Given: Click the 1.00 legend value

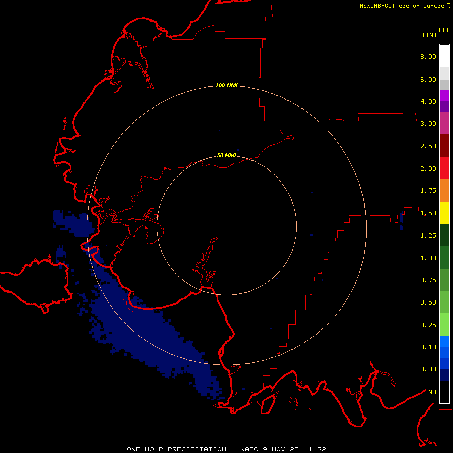Looking at the screenshot, I should pos(428,258).
